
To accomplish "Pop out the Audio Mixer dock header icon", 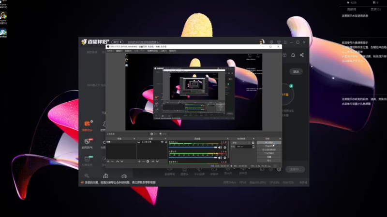I will (228, 139).
